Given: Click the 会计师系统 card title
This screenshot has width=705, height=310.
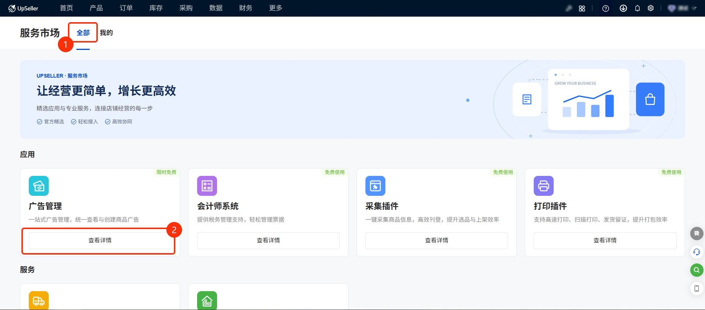Looking at the screenshot, I should pyautogui.click(x=218, y=206).
